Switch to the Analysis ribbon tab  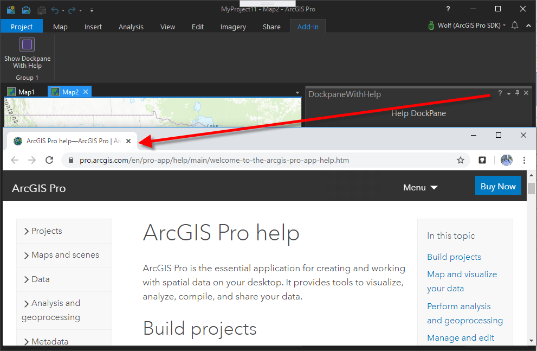tap(131, 26)
